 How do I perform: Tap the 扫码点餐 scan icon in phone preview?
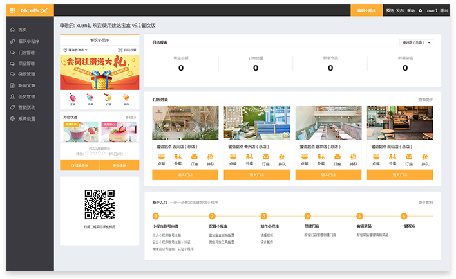click(x=120, y=50)
